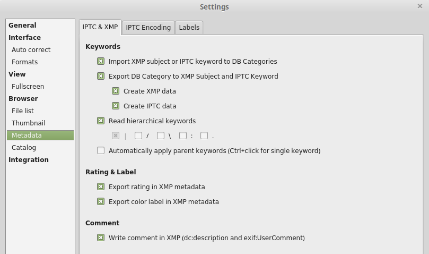Select Auto correct under Interface

[x=31, y=50]
